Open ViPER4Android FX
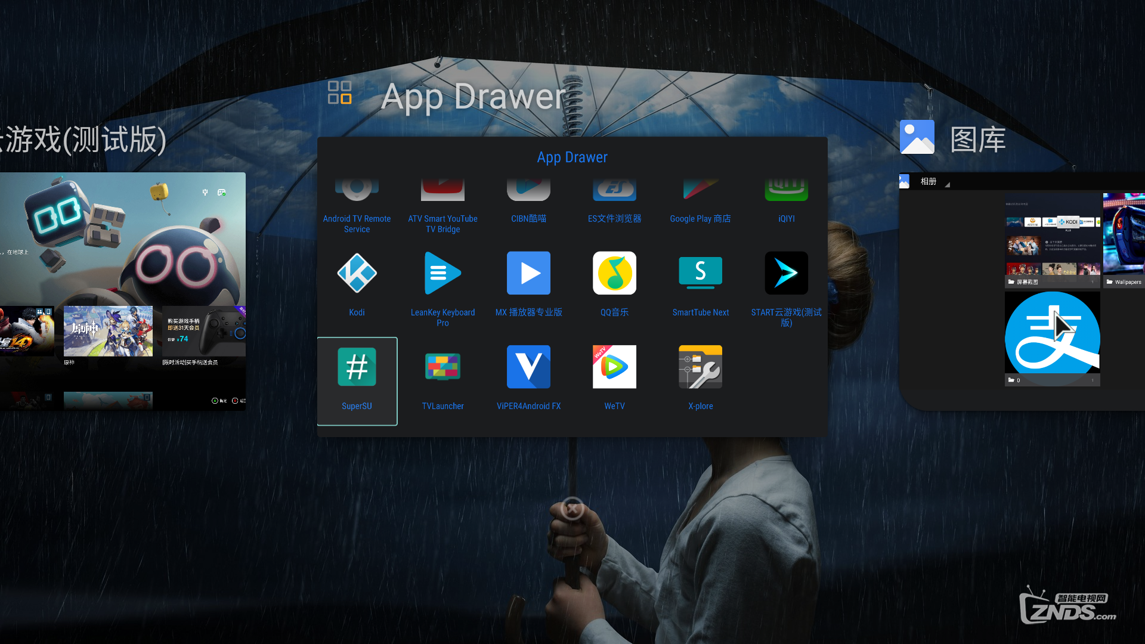 tap(528, 367)
